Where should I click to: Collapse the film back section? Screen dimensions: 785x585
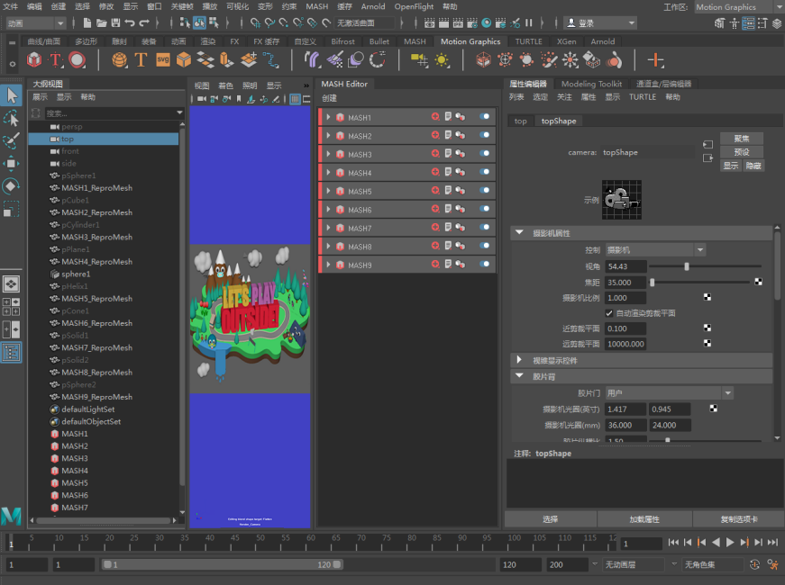[x=519, y=376]
